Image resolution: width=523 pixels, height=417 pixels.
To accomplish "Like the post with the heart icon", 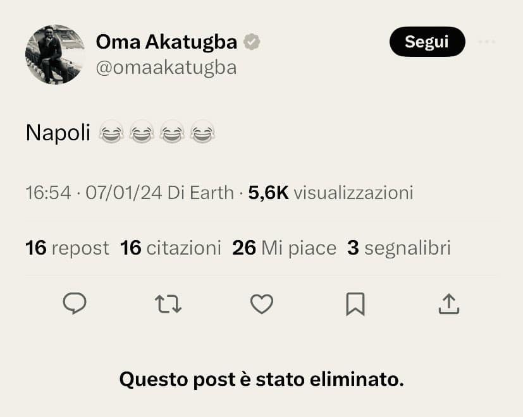I will [x=261, y=304].
